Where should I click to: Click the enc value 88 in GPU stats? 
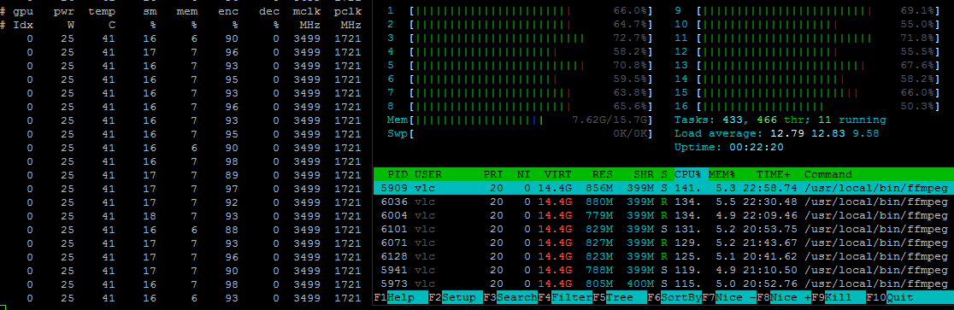tap(231, 229)
